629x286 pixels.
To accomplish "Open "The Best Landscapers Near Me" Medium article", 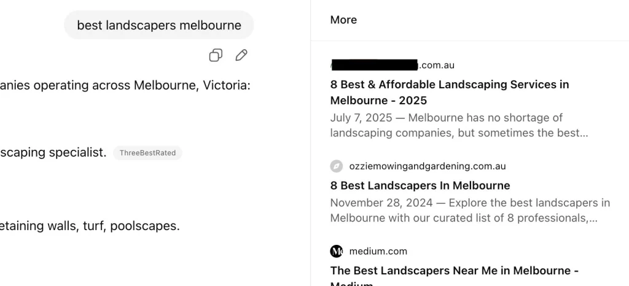I will (454, 270).
